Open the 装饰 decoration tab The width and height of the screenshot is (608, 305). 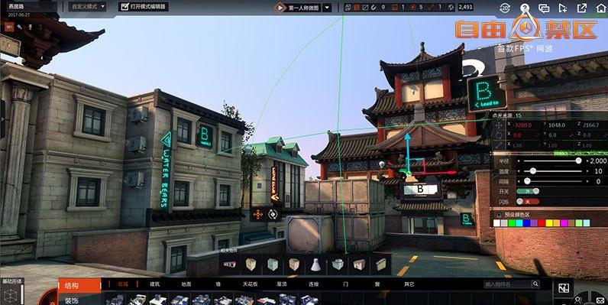point(71,300)
